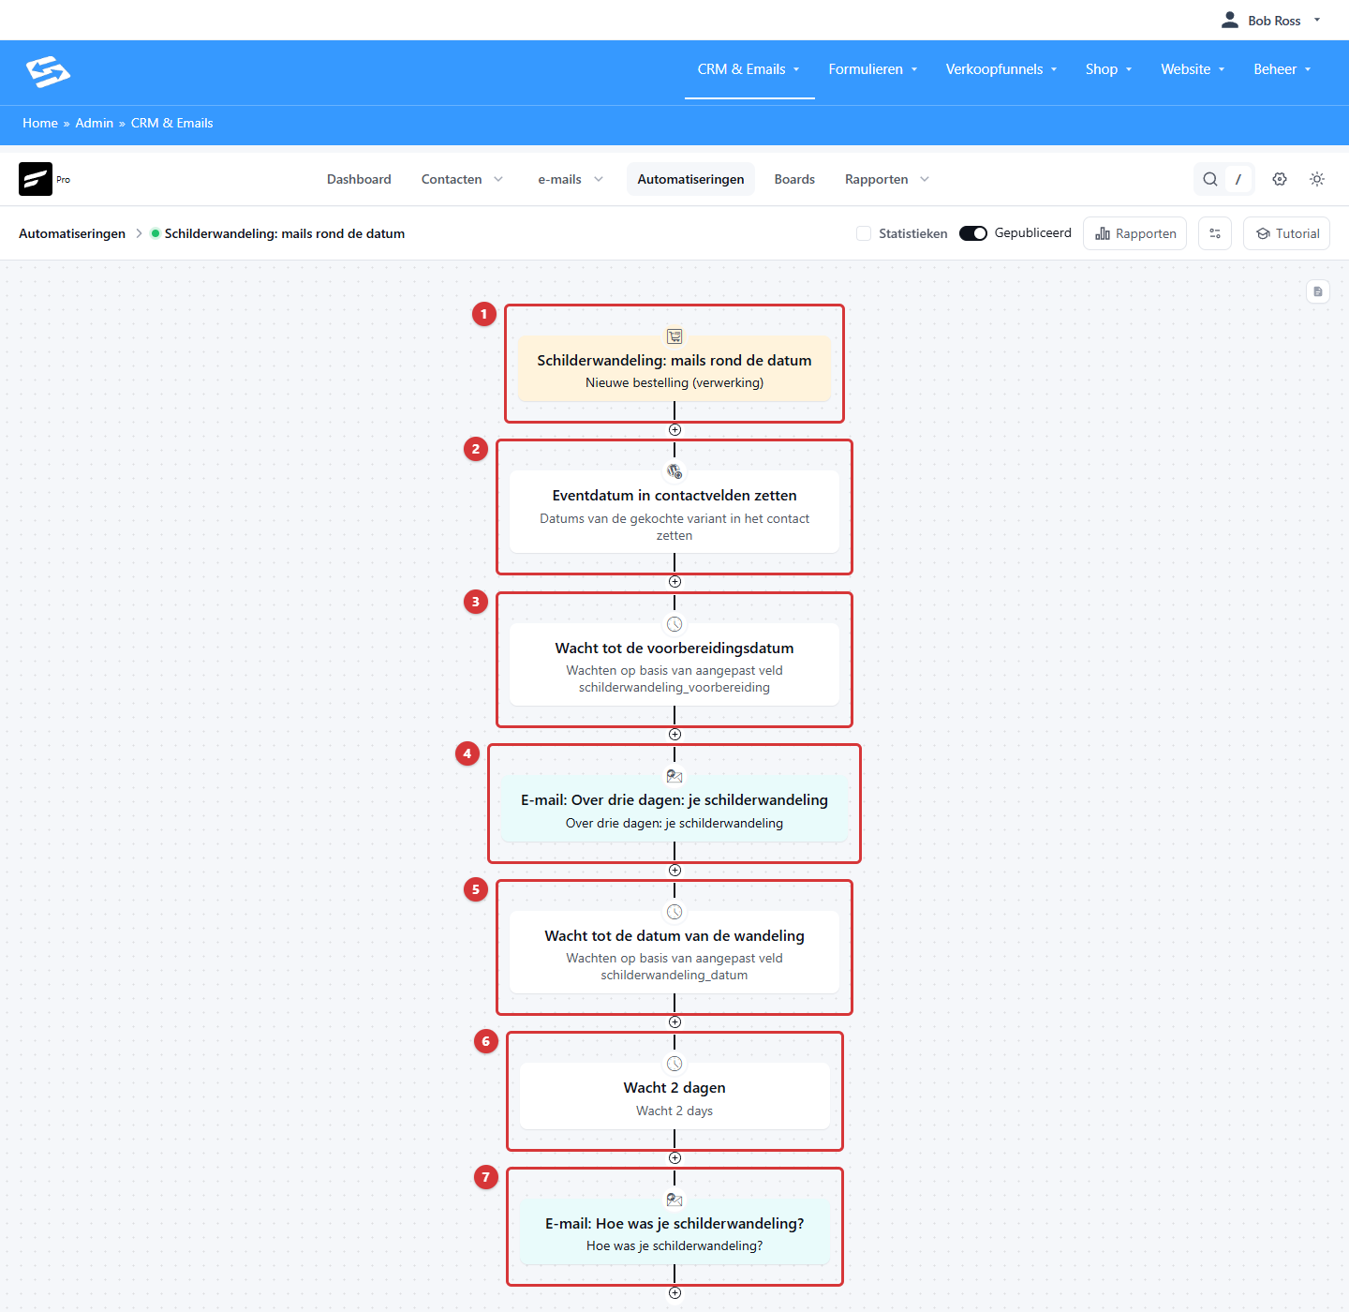This screenshot has width=1349, height=1312.
Task: Open the settings gear icon
Action: pyautogui.click(x=1280, y=179)
